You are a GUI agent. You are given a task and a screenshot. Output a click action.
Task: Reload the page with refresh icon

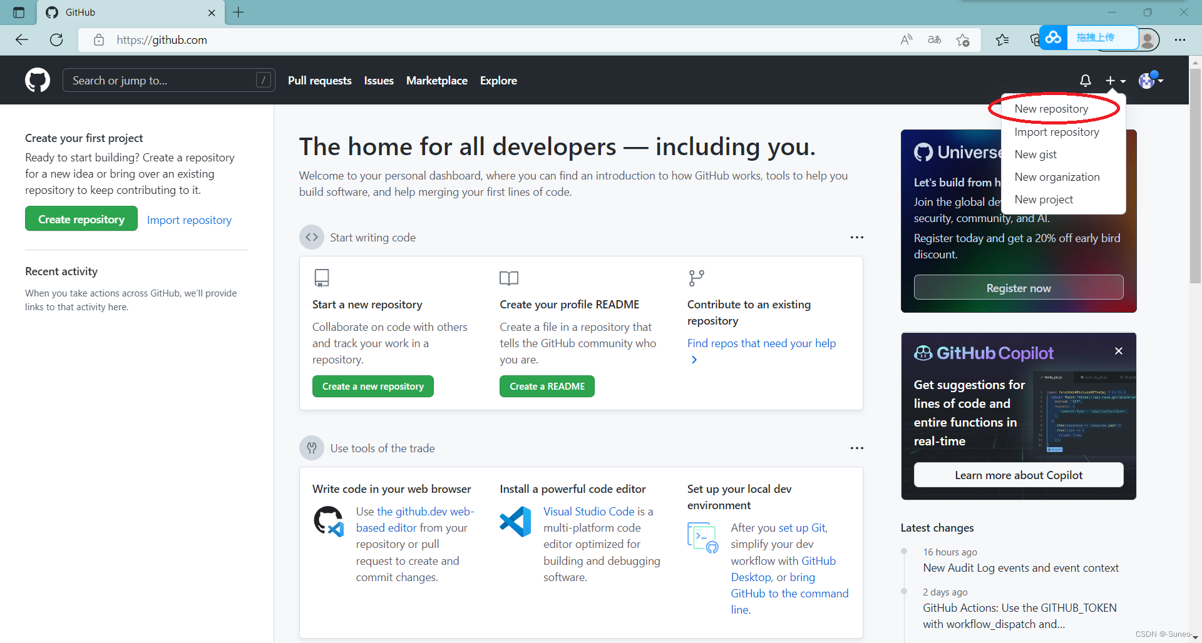56,40
